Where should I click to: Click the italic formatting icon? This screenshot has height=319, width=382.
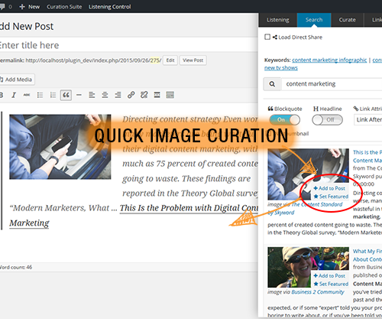point(14,95)
